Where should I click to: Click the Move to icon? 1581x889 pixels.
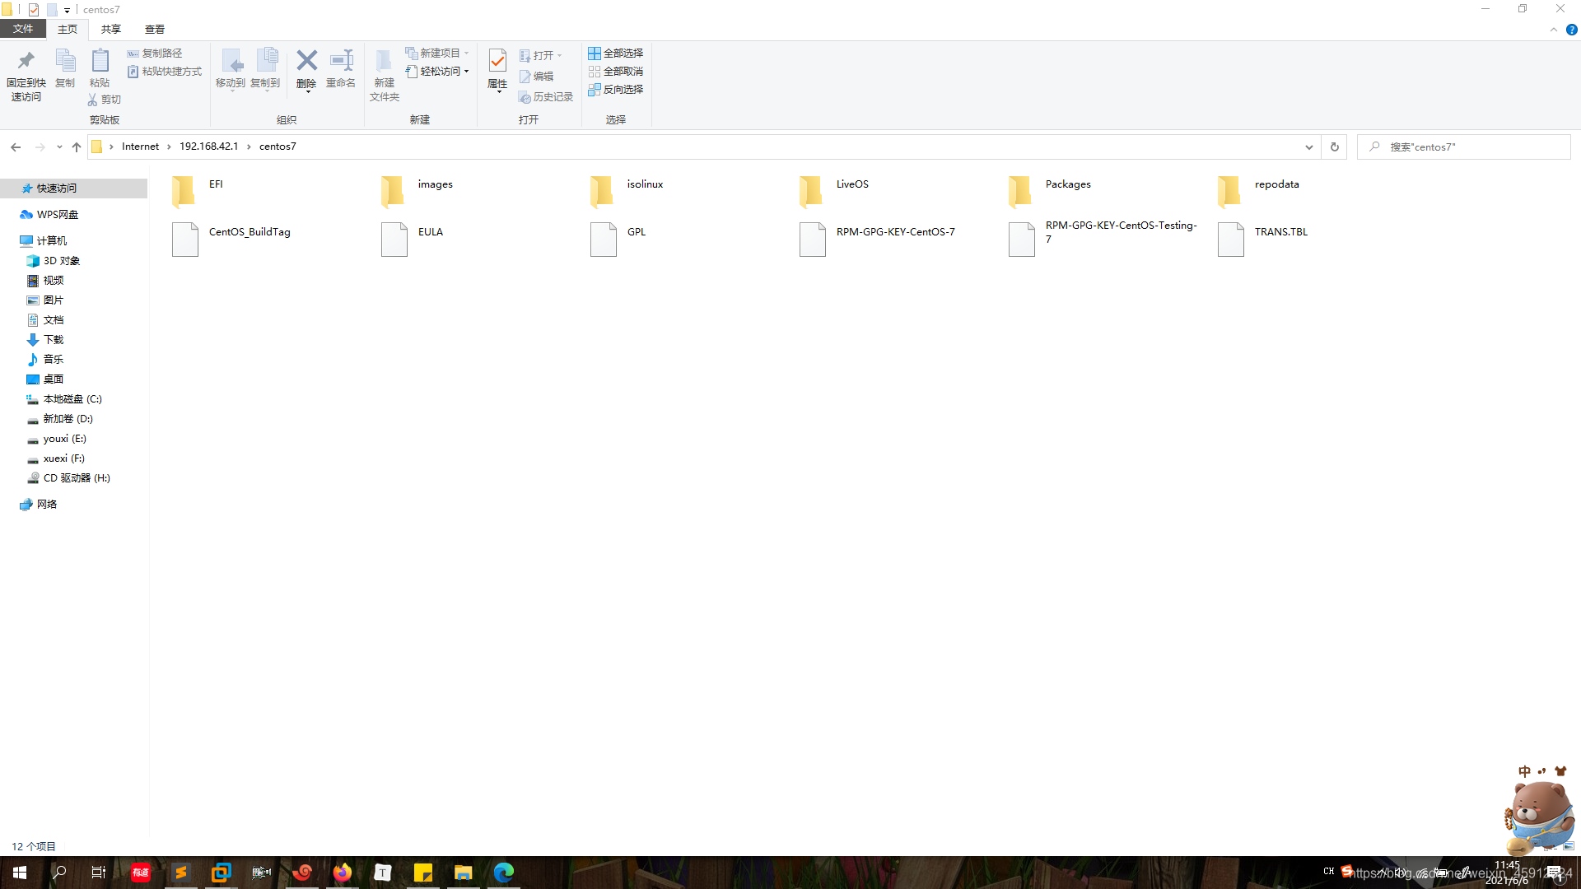point(231,60)
